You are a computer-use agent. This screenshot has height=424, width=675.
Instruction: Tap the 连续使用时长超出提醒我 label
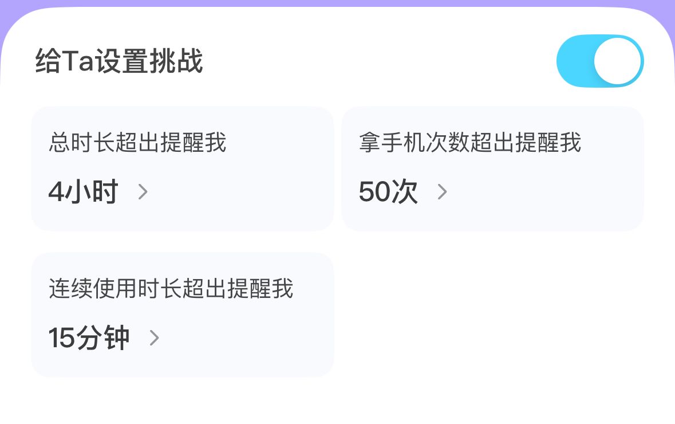(171, 288)
